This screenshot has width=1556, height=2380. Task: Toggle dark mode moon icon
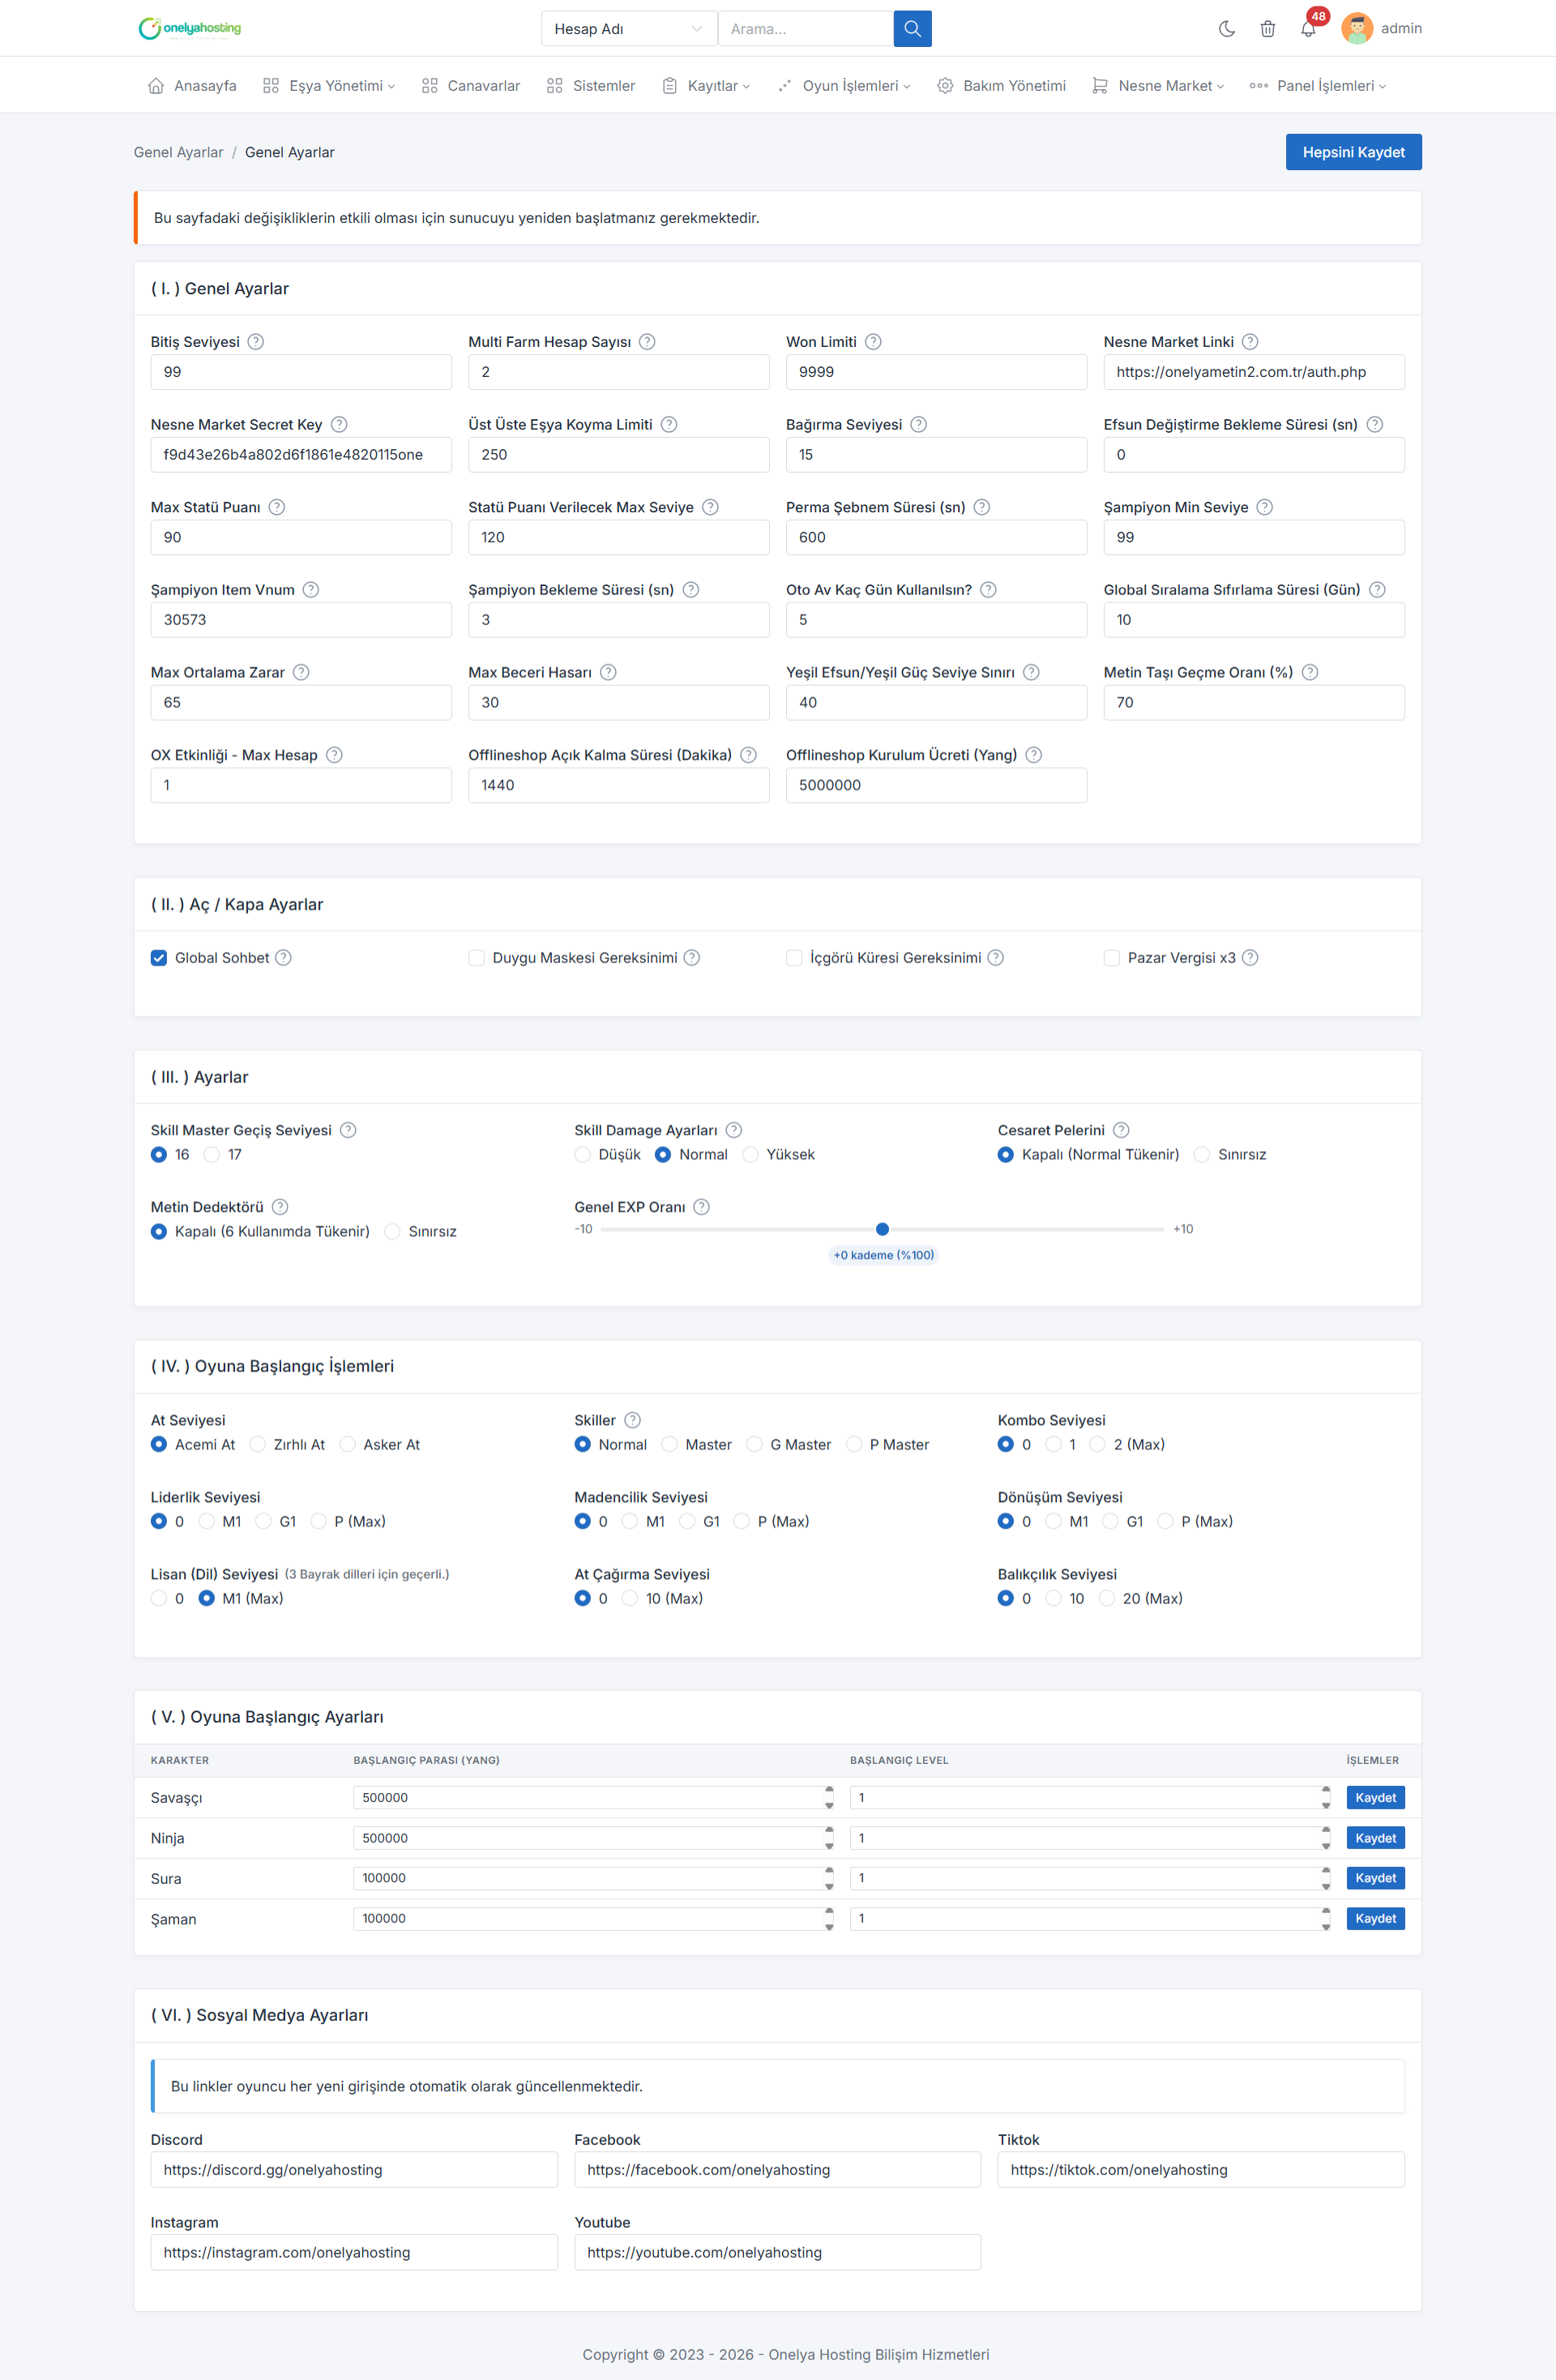[x=1227, y=29]
